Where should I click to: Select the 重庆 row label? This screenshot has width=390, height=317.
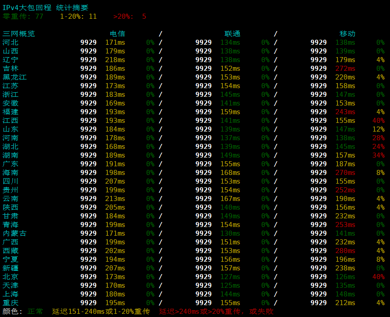tap(11, 303)
